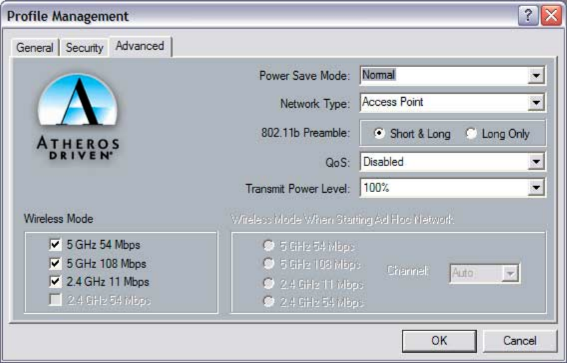Click the Profile Management title bar
Viewport: 567px width, 363px height.
coord(260,16)
